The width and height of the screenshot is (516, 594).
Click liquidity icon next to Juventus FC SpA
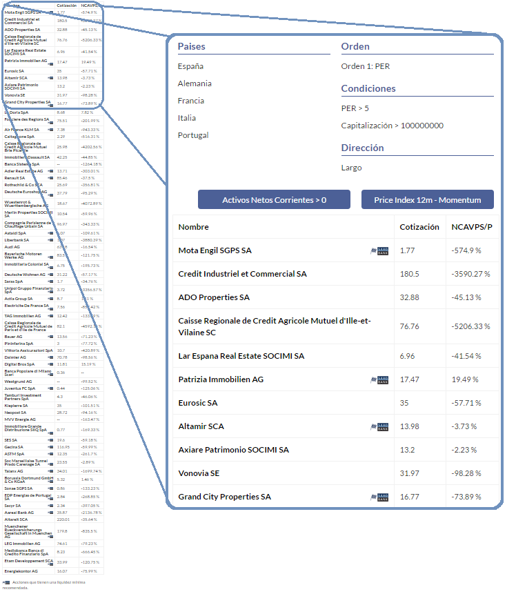[50, 388]
